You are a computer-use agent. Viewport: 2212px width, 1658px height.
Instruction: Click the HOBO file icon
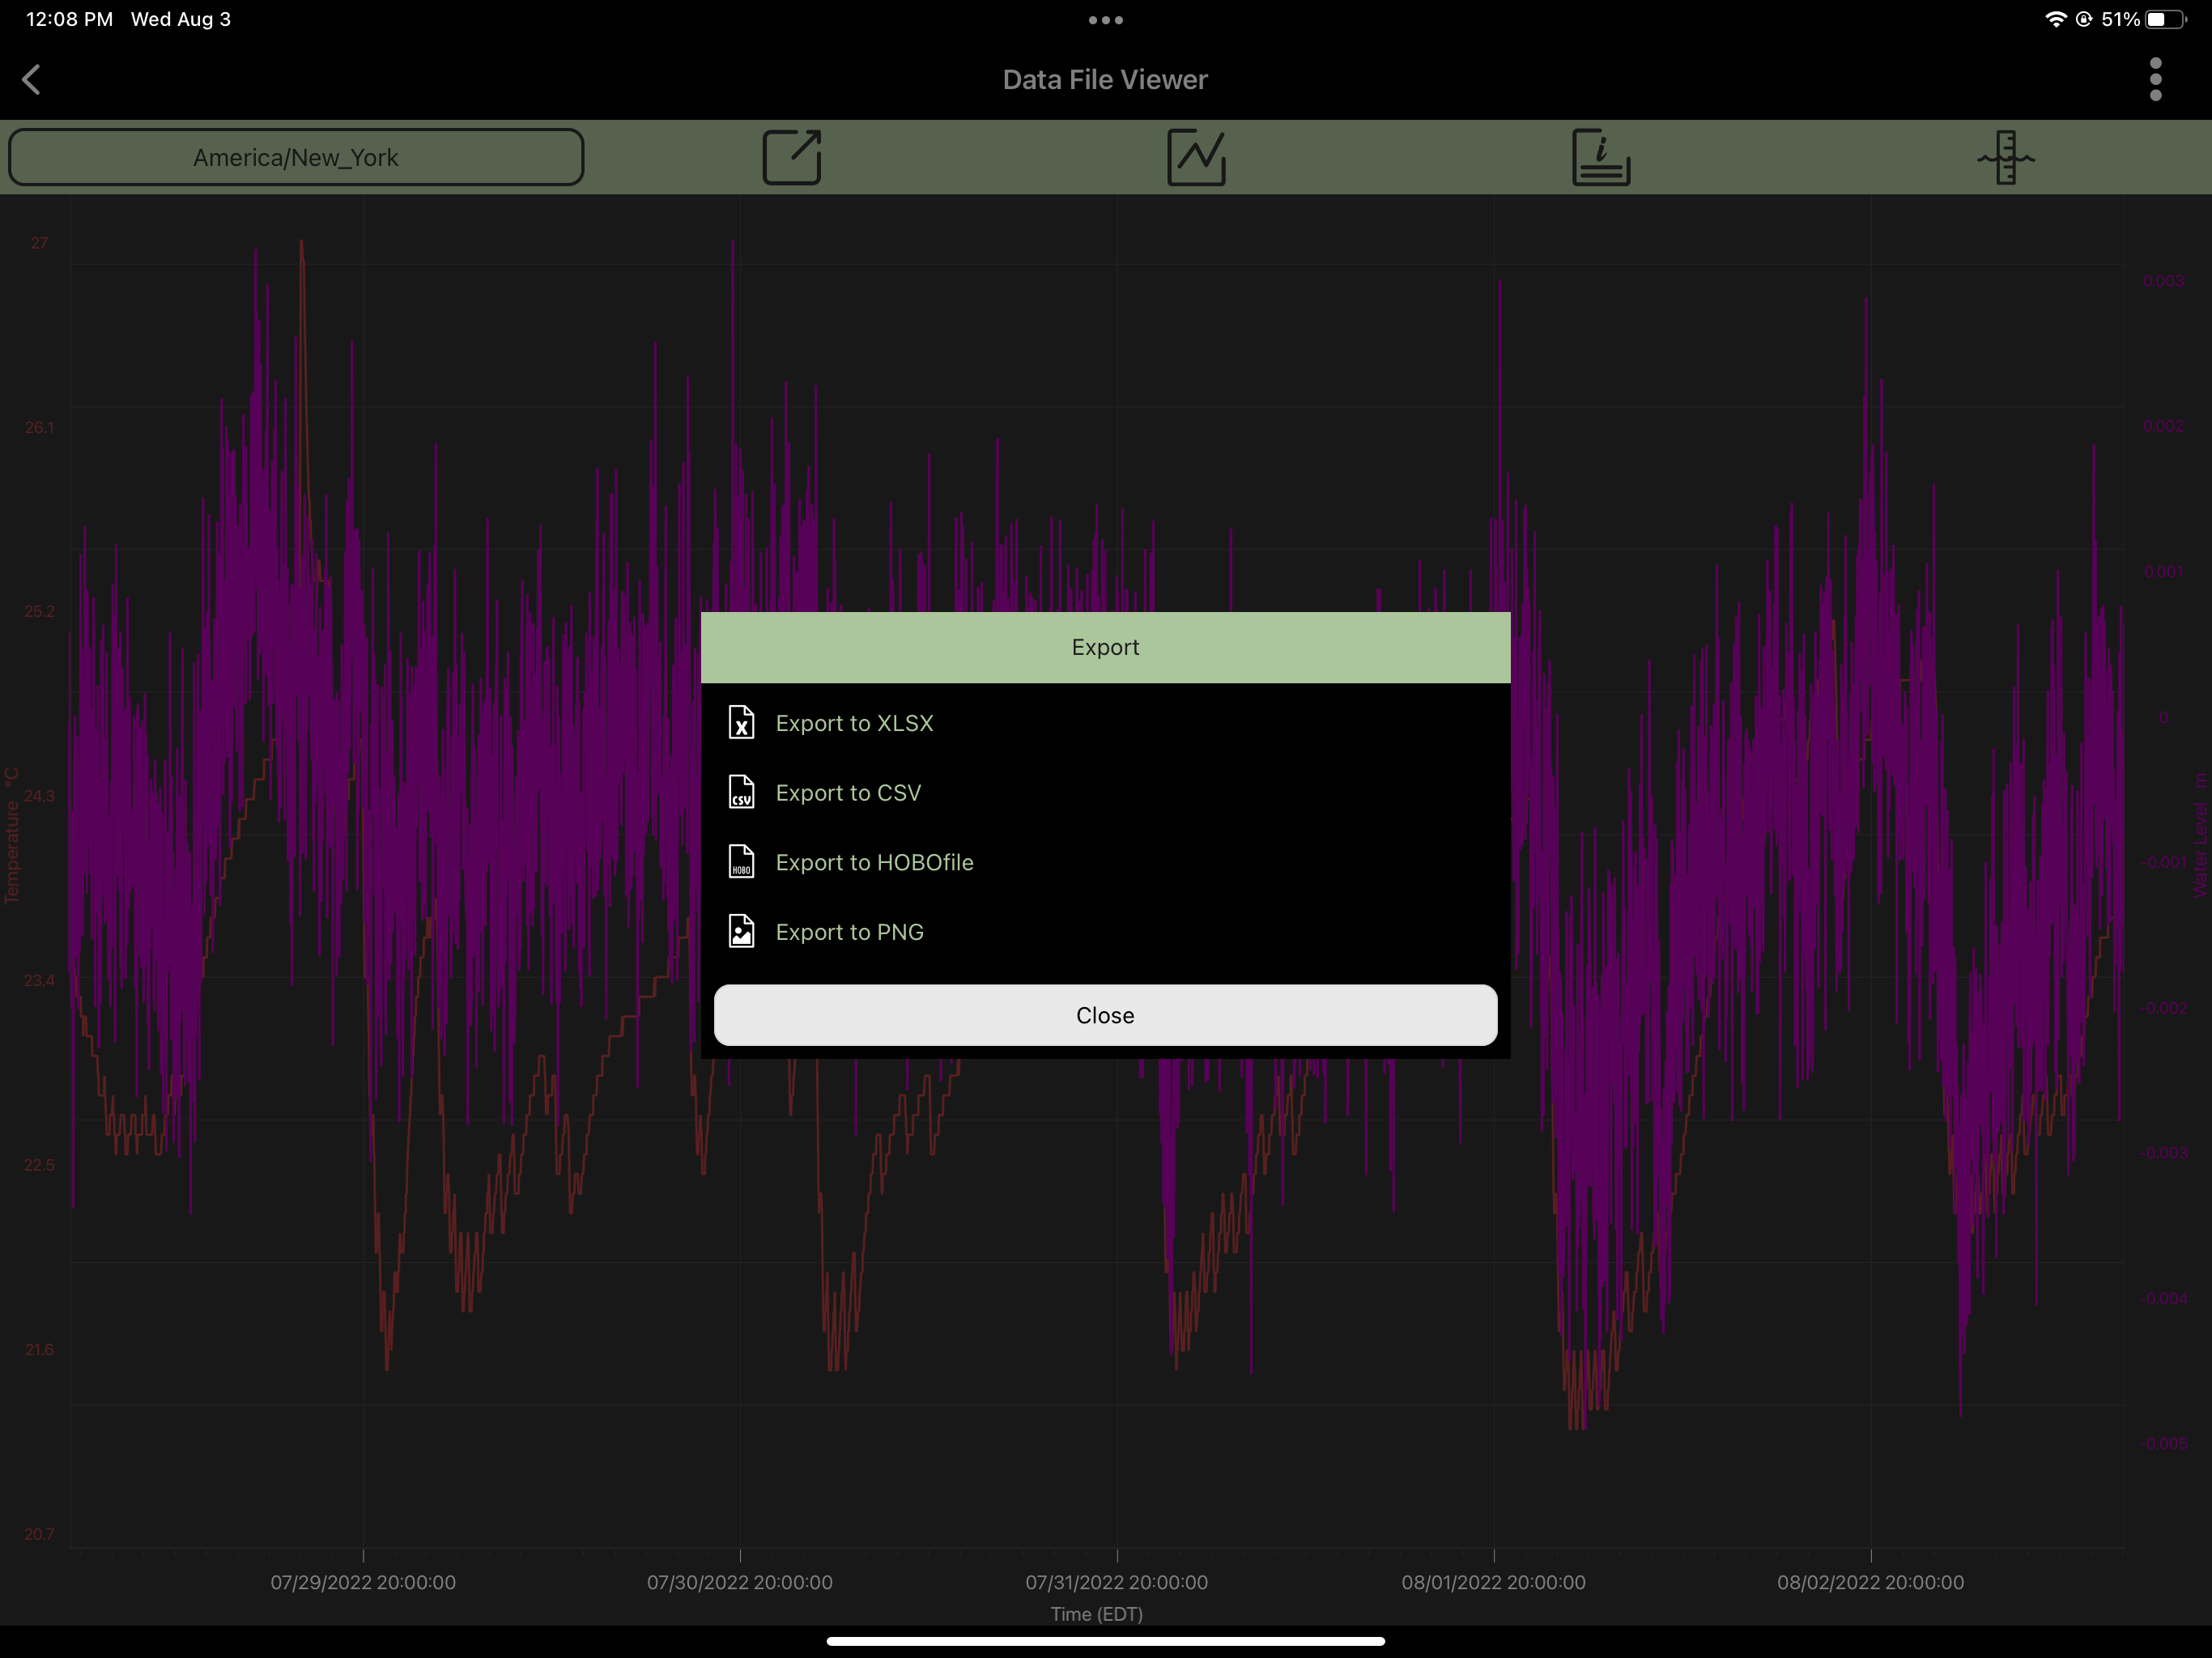741,862
